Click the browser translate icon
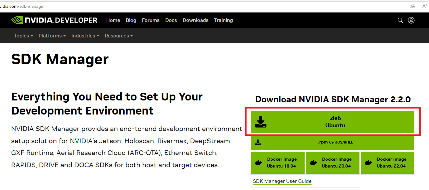 [x=412, y=6]
